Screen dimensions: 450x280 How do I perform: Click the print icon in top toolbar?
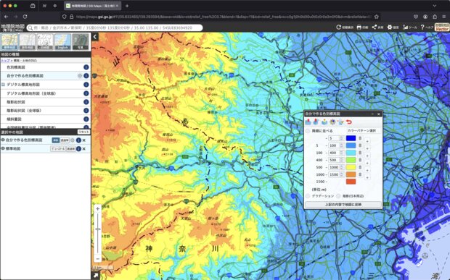pyautogui.click(x=359, y=27)
